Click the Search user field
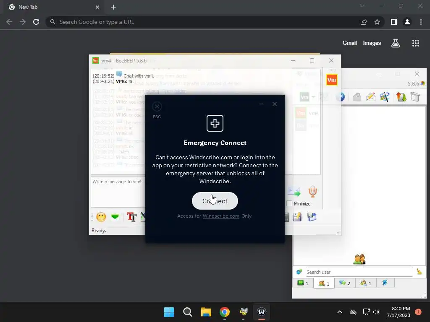Viewport: 430px width, 322px height. click(359, 272)
